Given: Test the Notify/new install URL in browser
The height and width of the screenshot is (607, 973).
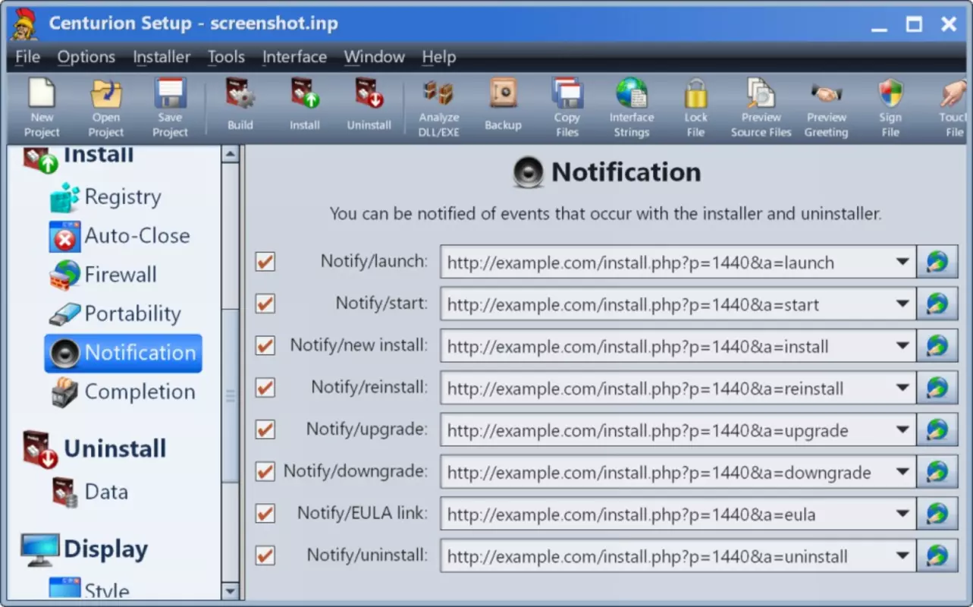Looking at the screenshot, I should pos(937,347).
